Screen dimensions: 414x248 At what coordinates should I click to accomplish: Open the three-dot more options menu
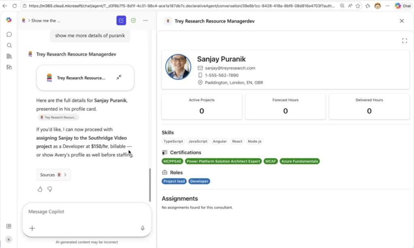pyautogui.click(x=146, y=21)
